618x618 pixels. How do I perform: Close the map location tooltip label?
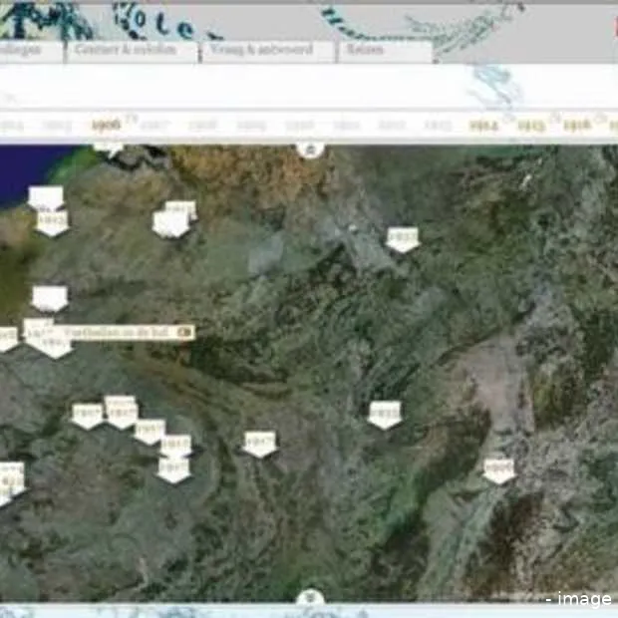(x=183, y=331)
